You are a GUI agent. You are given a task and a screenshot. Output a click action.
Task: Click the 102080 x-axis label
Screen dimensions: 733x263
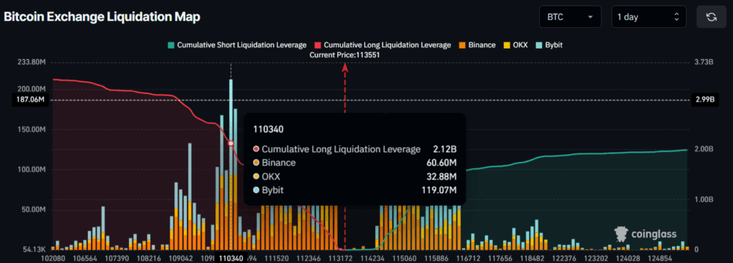53,257
